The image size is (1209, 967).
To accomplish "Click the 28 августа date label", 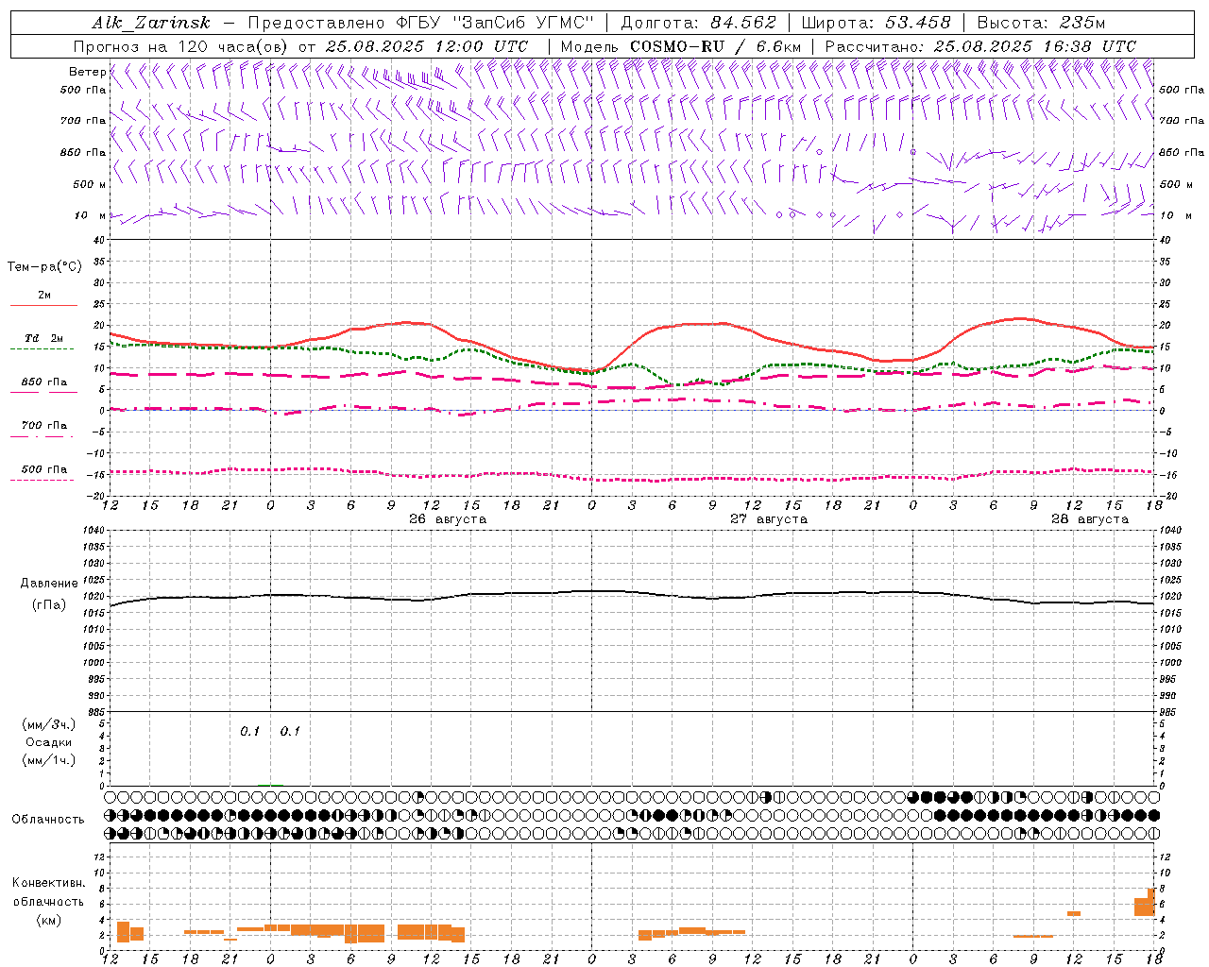I will click(x=1090, y=519).
